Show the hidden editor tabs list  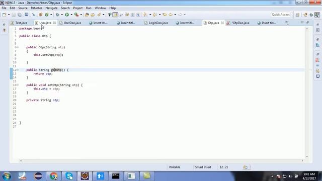click(x=287, y=23)
